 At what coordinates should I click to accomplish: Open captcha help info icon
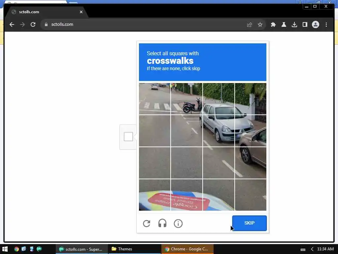point(178,223)
